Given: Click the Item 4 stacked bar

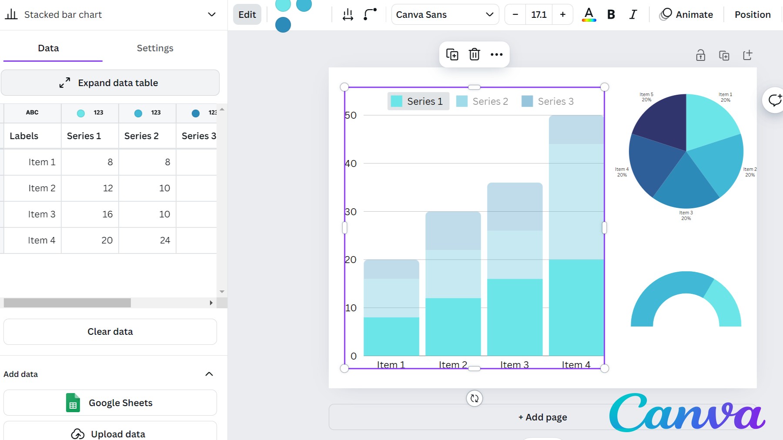Looking at the screenshot, I should click(576, 235).
